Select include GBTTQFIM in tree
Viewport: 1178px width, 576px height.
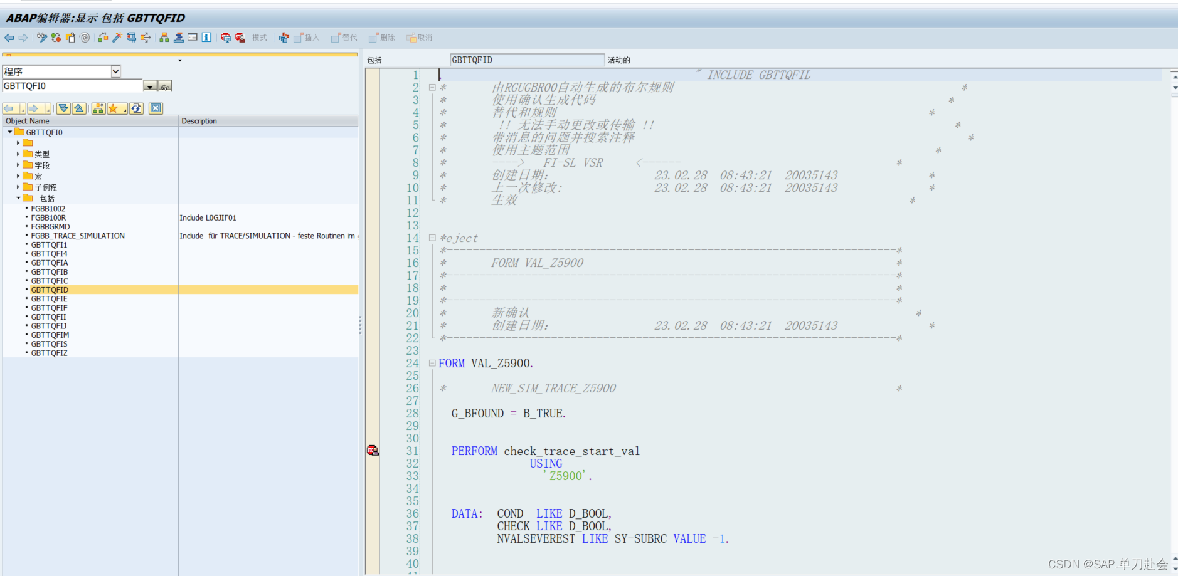tap(50, 335)
